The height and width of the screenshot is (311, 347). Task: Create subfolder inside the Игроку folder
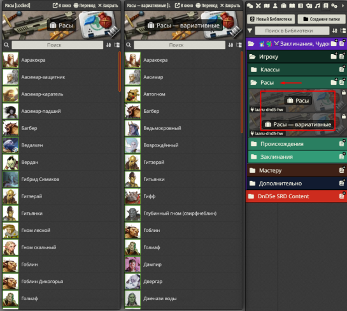click(334, 56)
